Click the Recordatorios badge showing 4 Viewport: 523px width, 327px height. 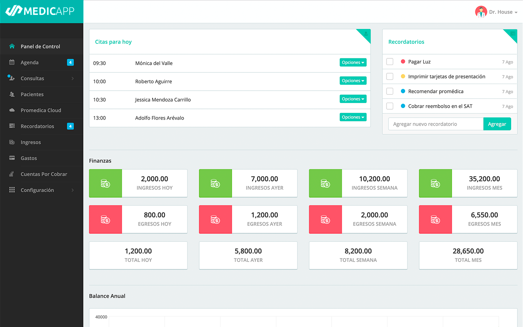[70, 126]
